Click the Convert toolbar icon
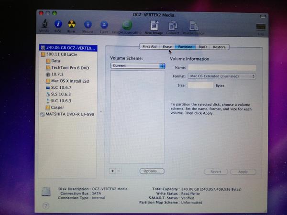The height and width of the screenshot is (215, 287). (173, 26)
